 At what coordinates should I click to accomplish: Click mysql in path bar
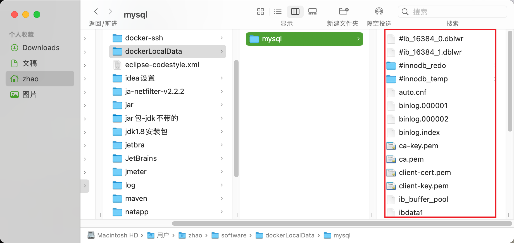[x=337, y=235]
